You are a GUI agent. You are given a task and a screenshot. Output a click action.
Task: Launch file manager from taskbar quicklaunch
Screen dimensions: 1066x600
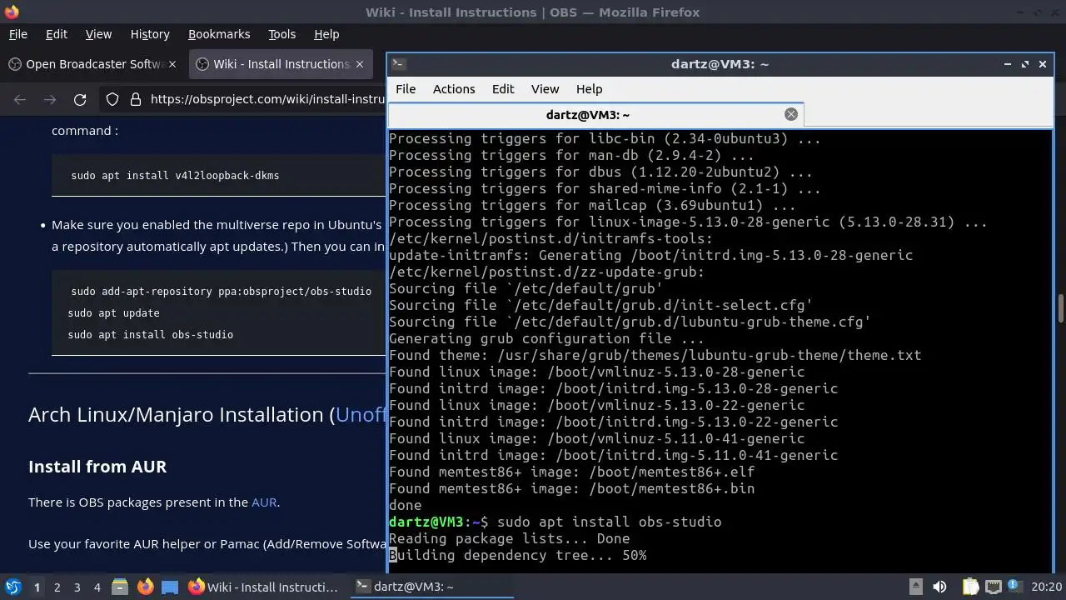point(119,587)
